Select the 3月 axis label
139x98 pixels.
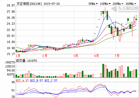(x=76, y=56)
